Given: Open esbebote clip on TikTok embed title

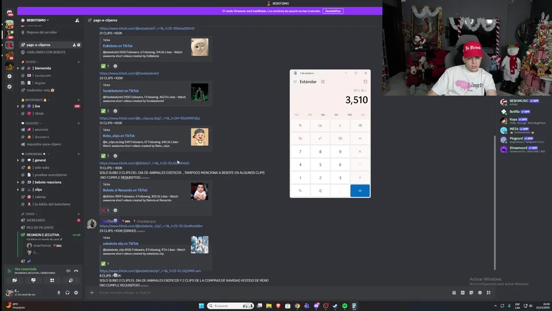Looking at the screenshot, I should pyautogui.click(x=121, y=244).
